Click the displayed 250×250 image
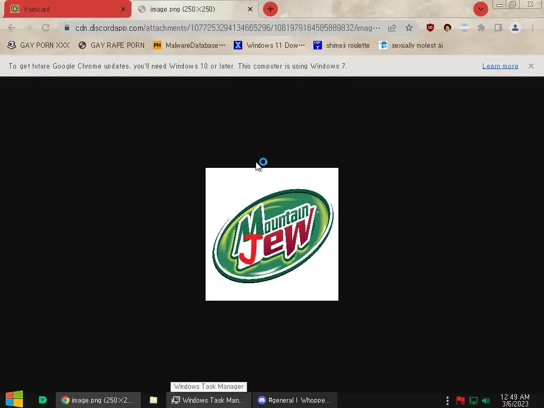The image size is (544, 408). click(x=272, y=234)
